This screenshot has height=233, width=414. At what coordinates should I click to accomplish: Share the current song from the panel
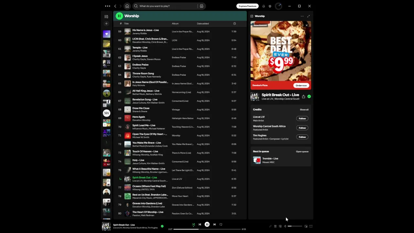pos(303,96)
